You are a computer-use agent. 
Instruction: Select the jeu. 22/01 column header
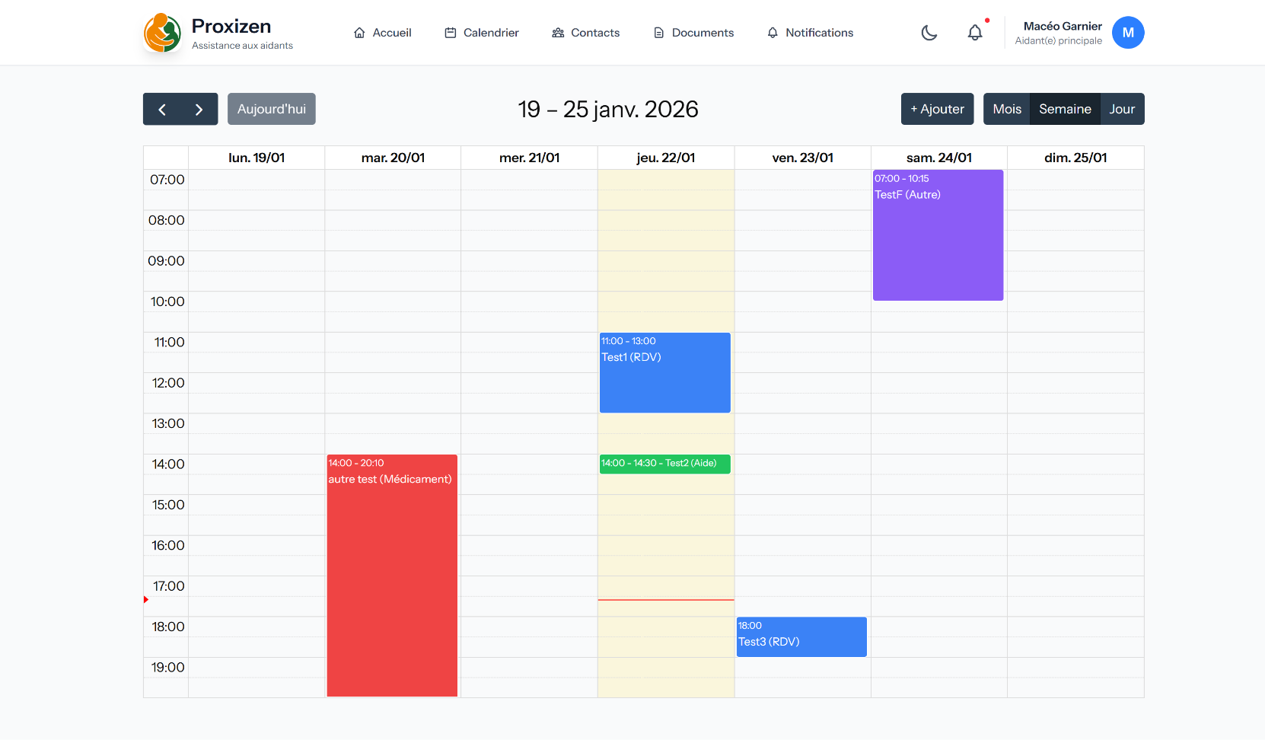pyautogui.click(x=666, y=158)
